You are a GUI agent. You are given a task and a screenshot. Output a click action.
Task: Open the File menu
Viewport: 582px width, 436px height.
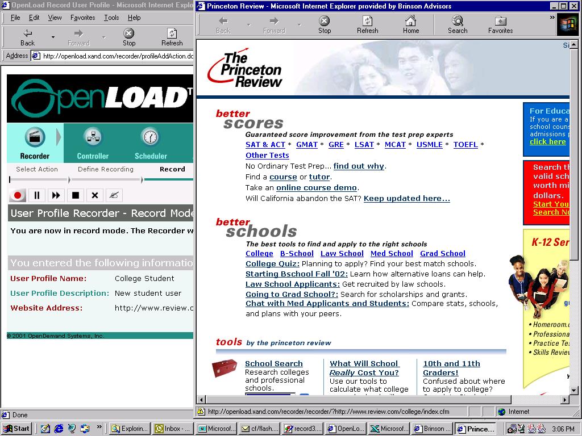tap(15, 18)
